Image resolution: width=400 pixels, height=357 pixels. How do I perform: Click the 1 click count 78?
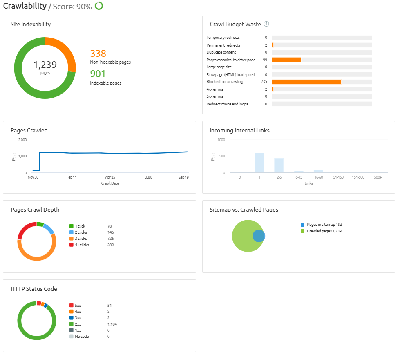click(109, 226)
